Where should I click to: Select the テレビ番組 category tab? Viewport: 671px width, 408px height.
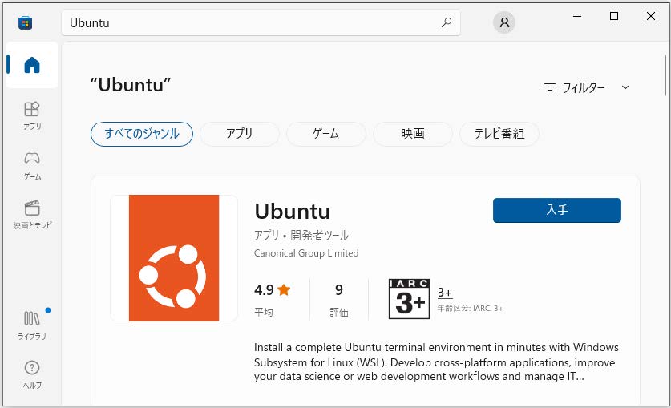pos(499,134)
